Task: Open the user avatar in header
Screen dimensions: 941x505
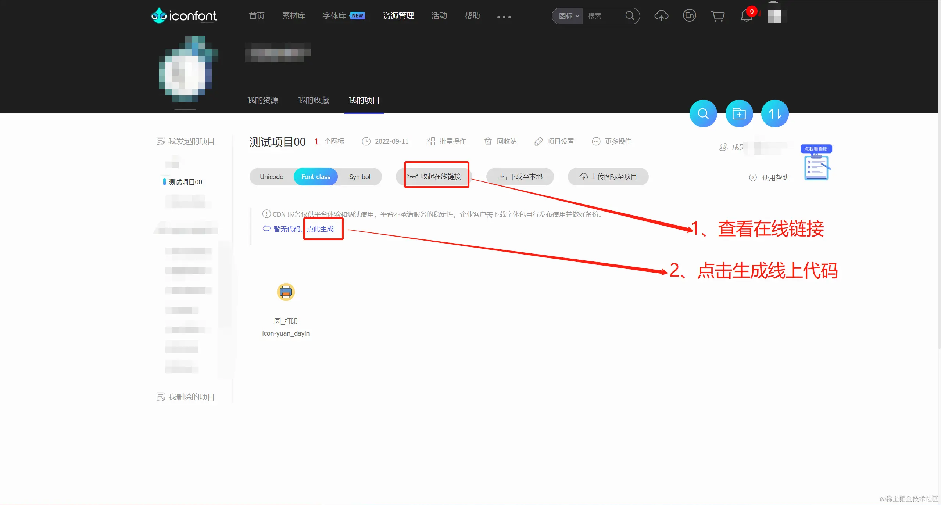Action: point(774,16)
